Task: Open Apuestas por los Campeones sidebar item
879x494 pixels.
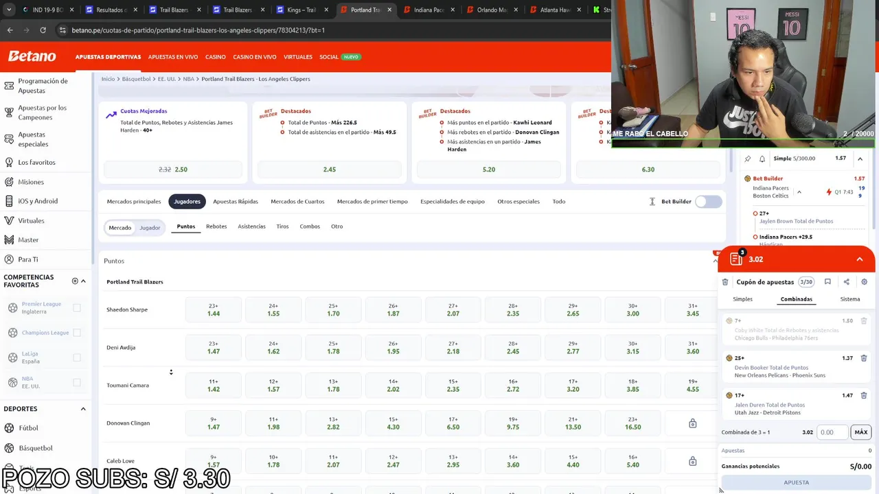Action: (x=43, y=113)
